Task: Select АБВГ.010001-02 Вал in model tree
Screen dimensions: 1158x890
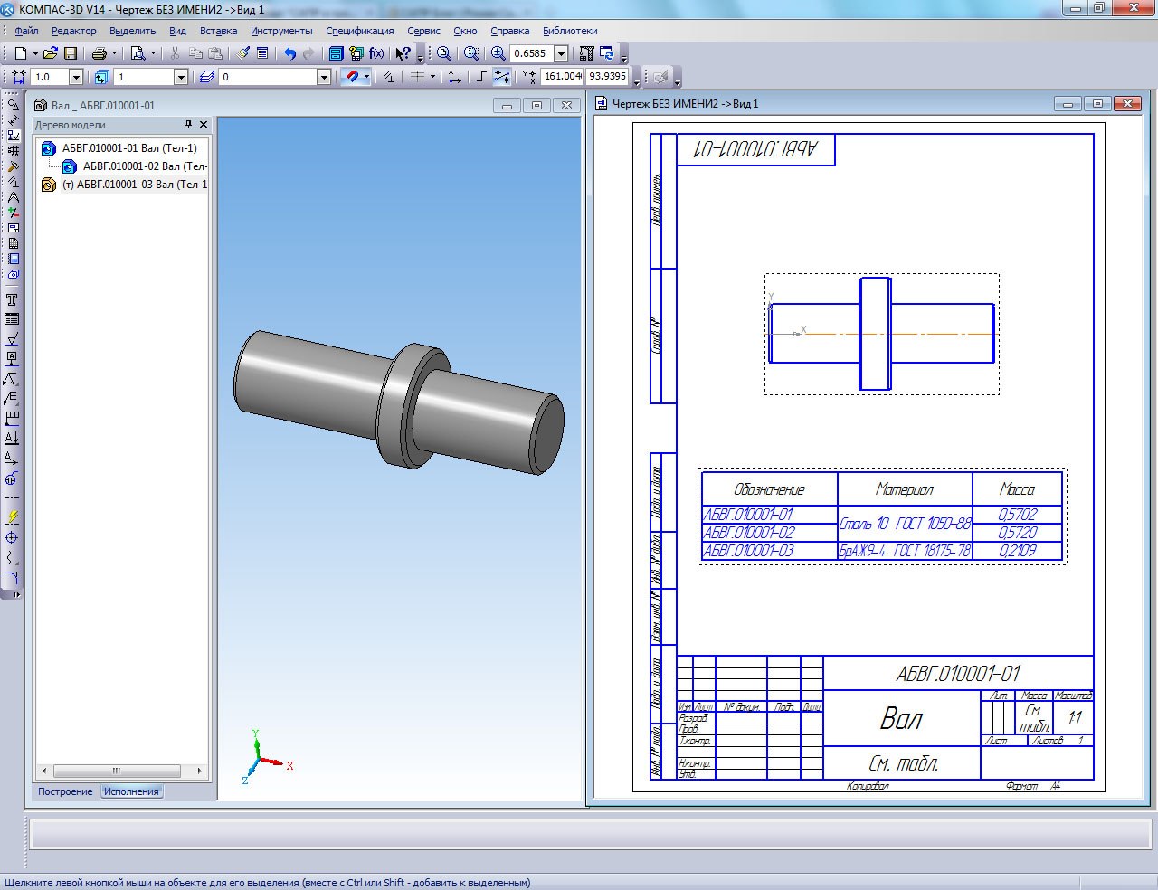Action: (x=145, y=166)
